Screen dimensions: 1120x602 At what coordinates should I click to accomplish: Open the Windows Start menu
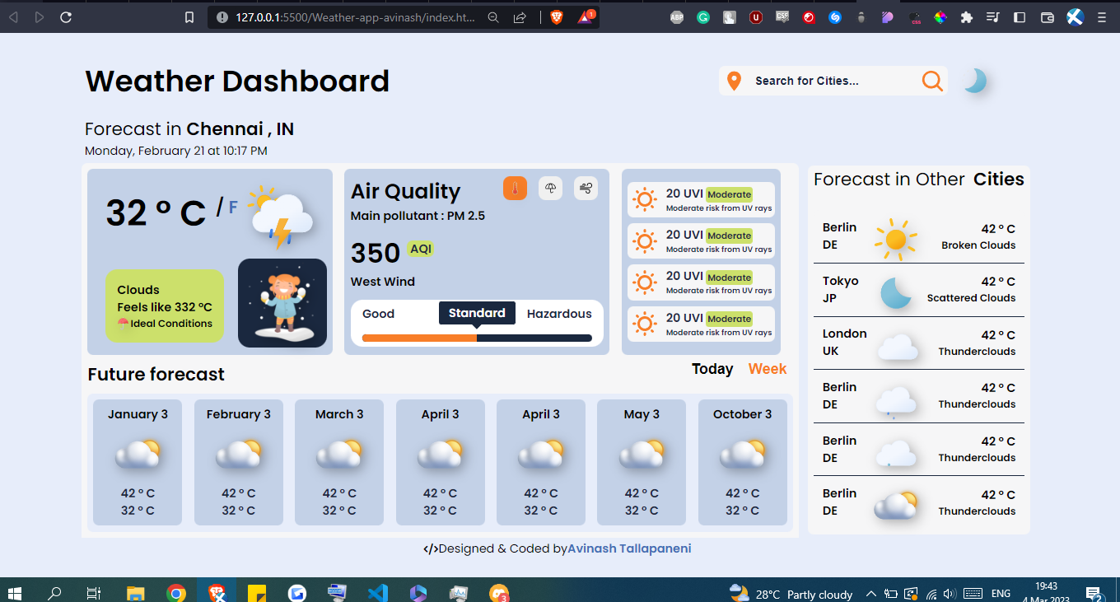click(14, 593)
